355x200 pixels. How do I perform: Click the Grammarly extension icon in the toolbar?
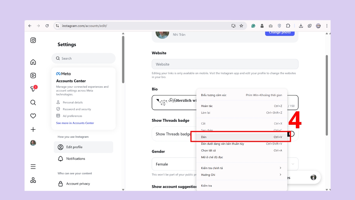253,26
